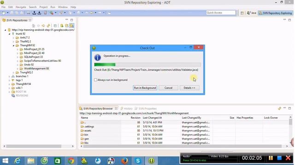Switch to the Java perspective
The height and width of the screenshot is (165, 295).
click(x=252, y=13)
